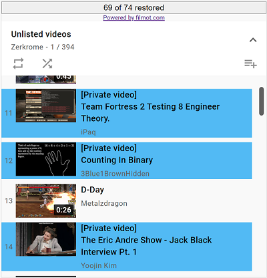Click the save playlist icon

(x=250, y=63)
